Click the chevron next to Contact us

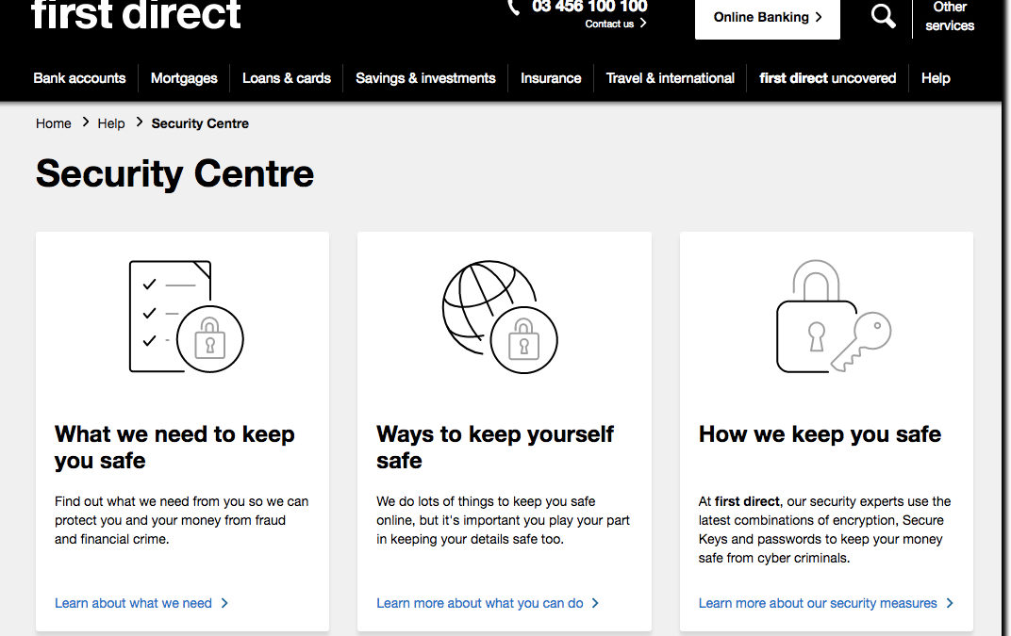click(x=643, y=24)
